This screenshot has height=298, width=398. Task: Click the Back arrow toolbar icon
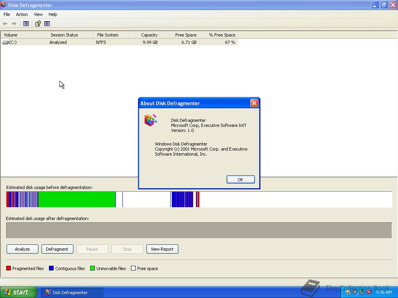click(x=5, y=24)
